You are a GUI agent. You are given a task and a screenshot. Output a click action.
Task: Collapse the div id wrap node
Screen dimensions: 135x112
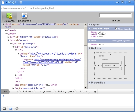point(9,40)
